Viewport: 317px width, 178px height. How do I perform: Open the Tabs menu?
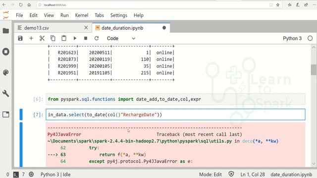click(99, 15)
